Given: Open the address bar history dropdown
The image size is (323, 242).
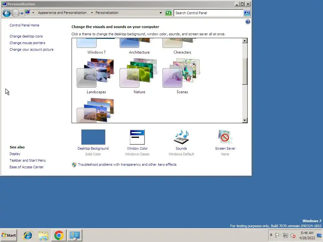Looking at the screenshot, I should click(161, 13).
